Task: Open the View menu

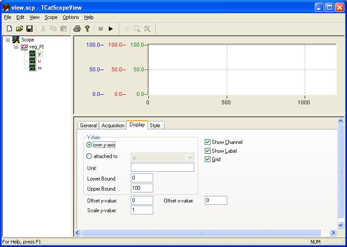Action: coord(34,17)
